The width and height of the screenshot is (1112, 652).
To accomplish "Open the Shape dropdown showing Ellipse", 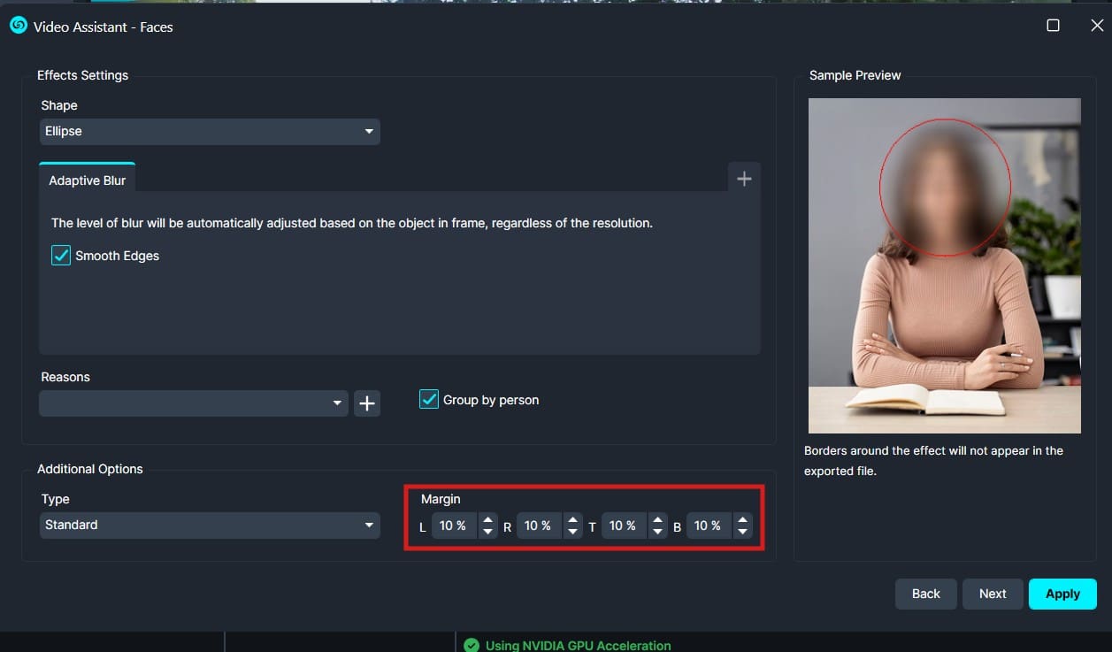I will [x=210, y=131].
